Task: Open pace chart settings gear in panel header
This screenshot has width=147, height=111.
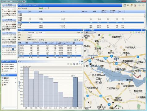Action: pyautogui.click(x=82, y=61)
